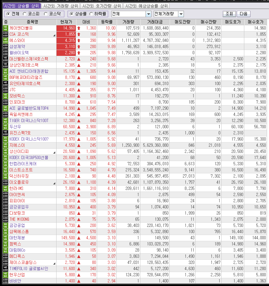Select the 전체 market radio button
The width and height of the screenshot is (269, 286).
[x=8, y=14]
